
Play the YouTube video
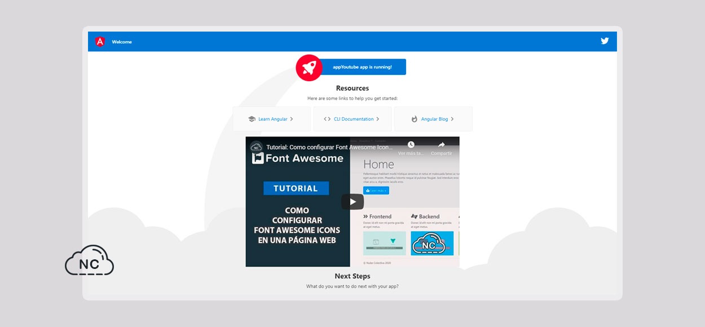coord(352,202)
